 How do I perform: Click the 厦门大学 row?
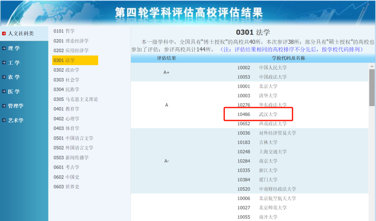pos(257,180)
